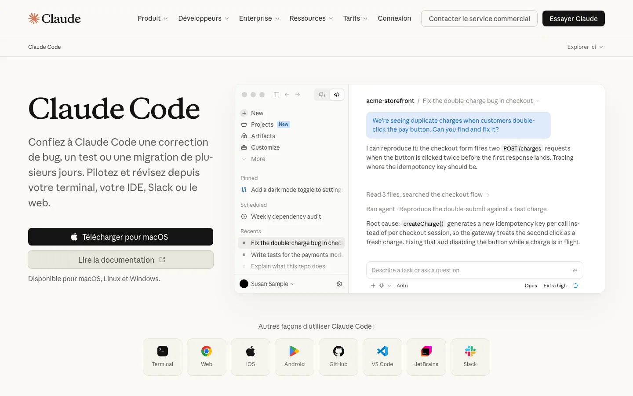
Task: Click the back arrow in the mockup toolbar
Action: click(x=287, y=95)
